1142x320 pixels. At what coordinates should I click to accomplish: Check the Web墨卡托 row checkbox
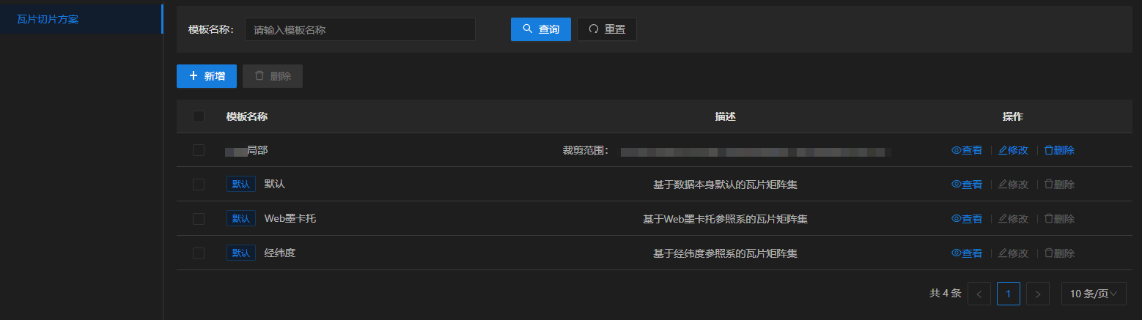point(199,219)
